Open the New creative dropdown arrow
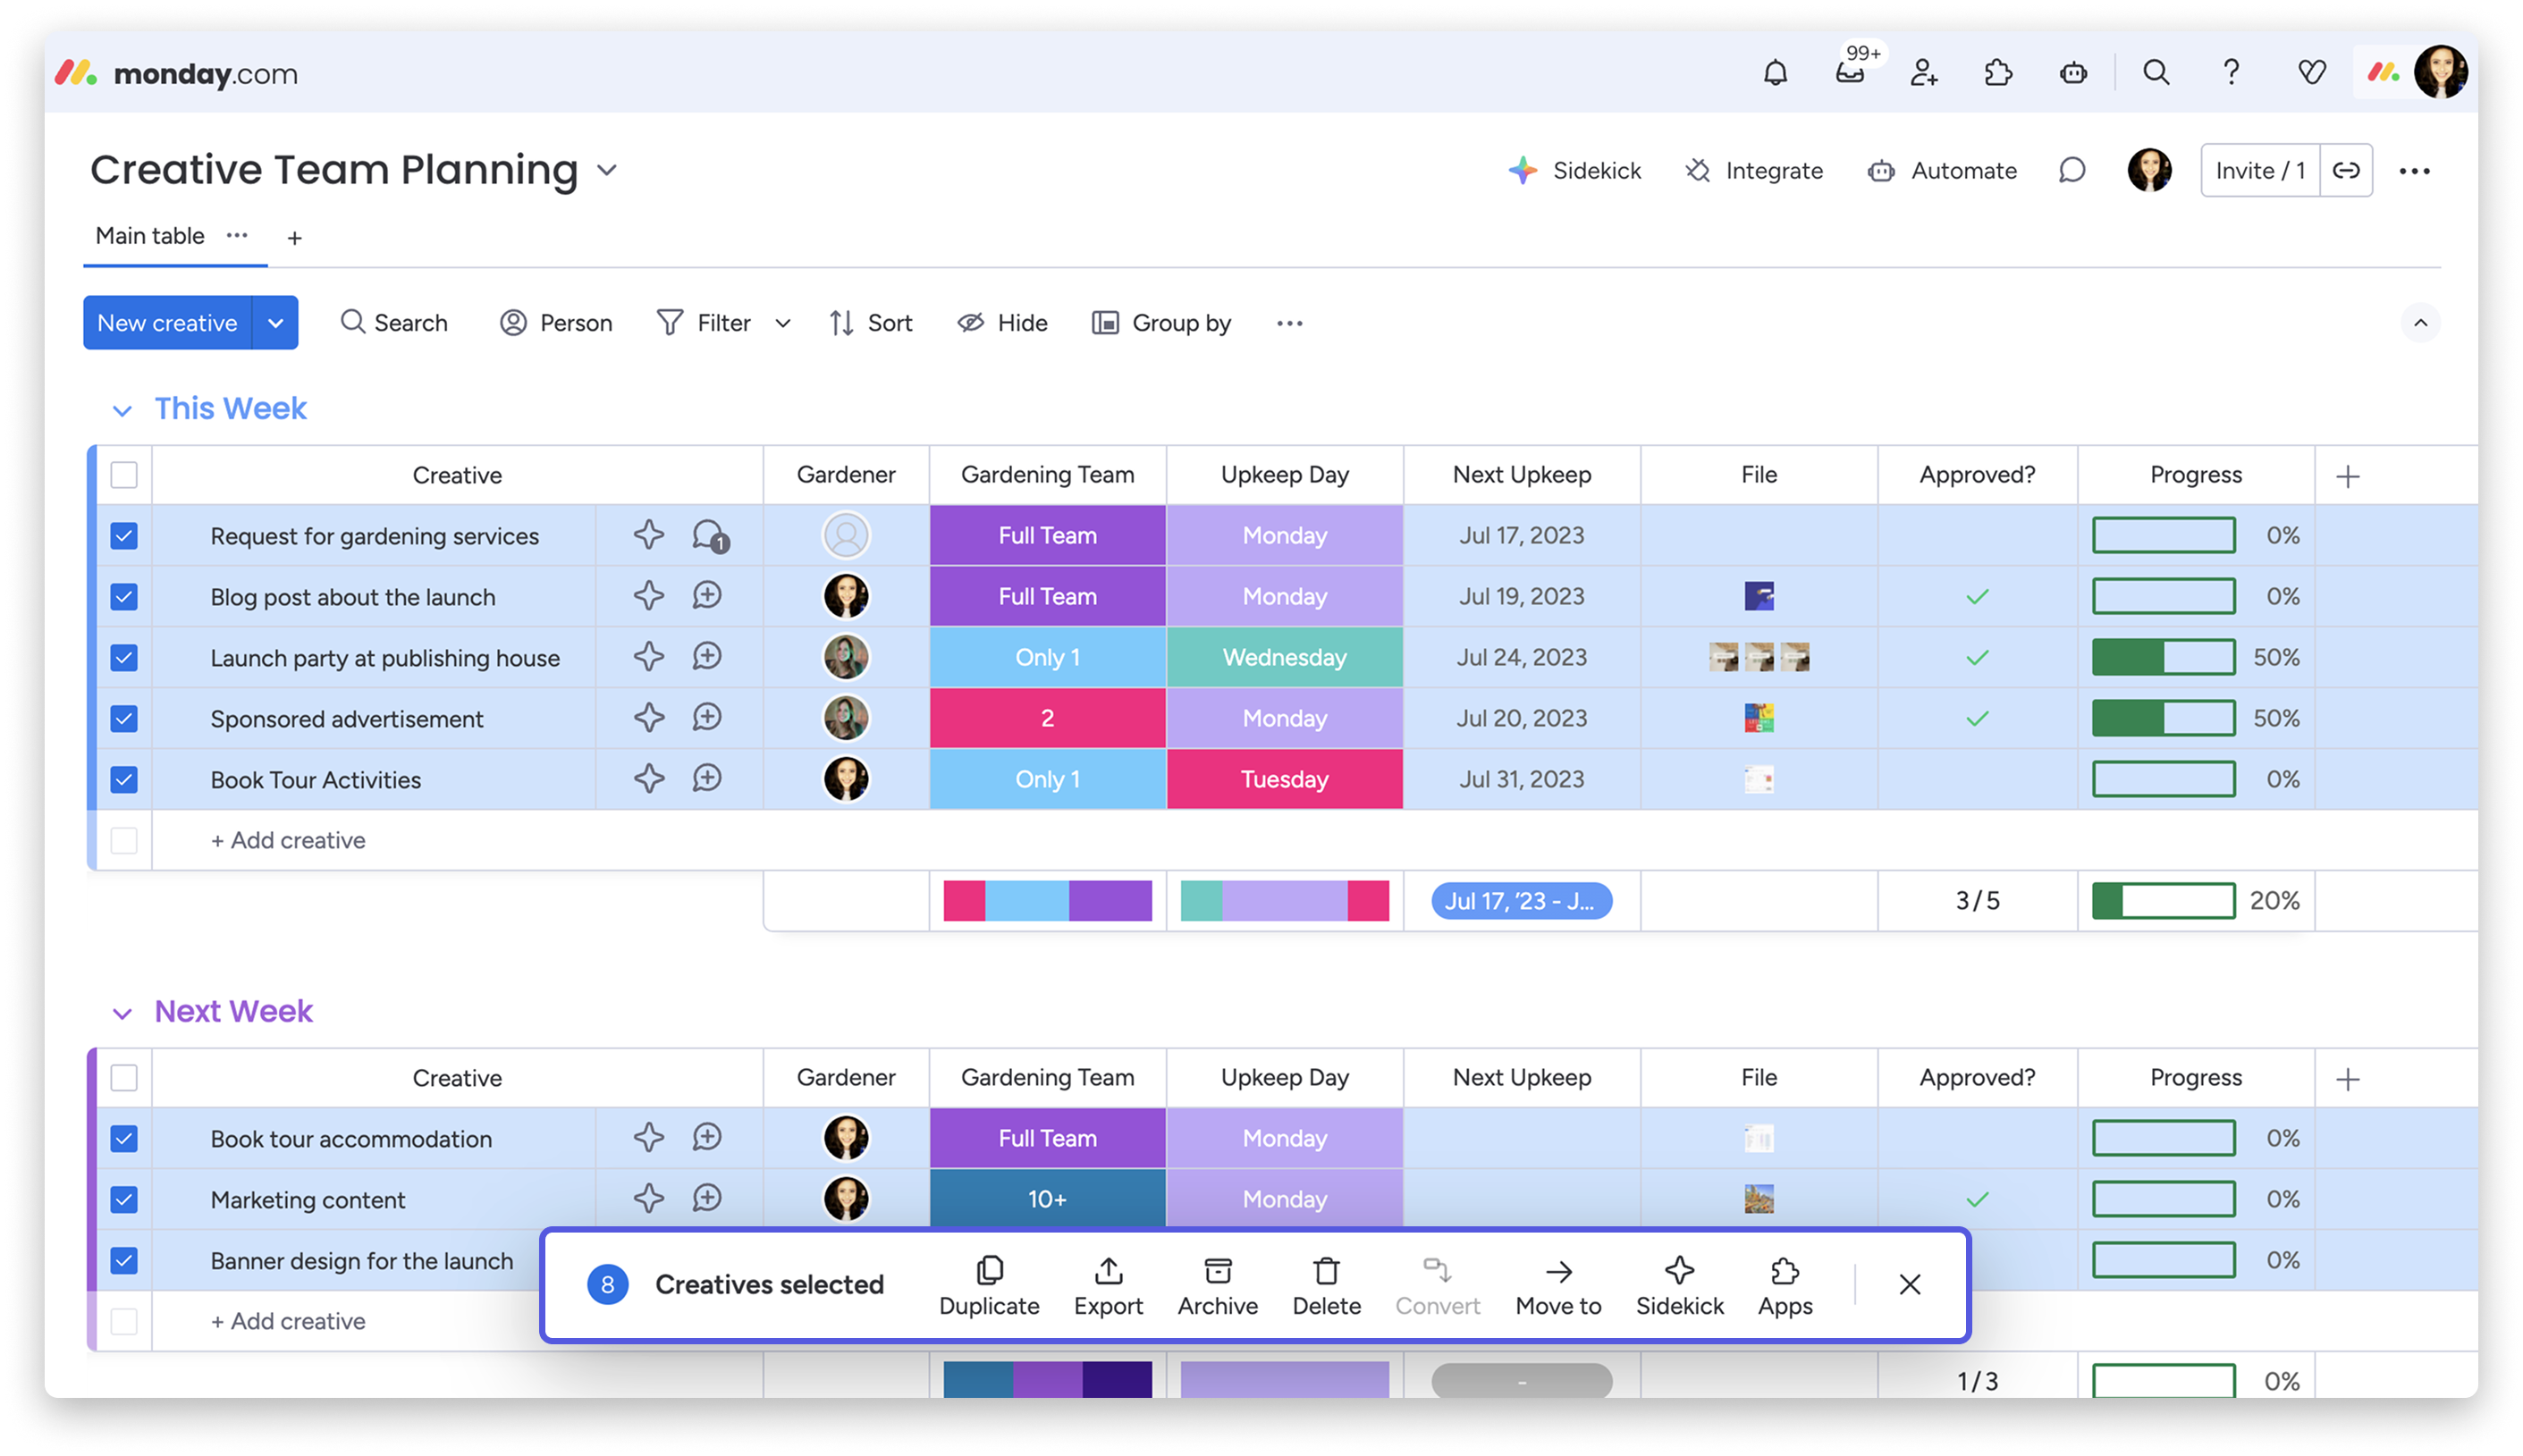Screen dimensions: 2523x1456 [x=275, y=323]
